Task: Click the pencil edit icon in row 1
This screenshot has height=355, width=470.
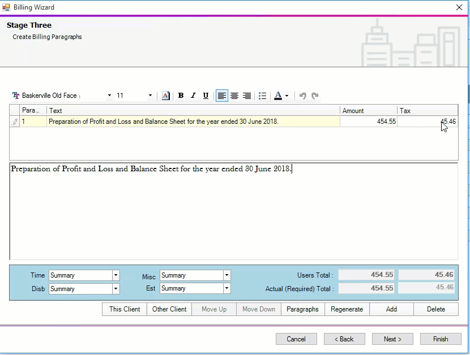Action: [15, 122]
